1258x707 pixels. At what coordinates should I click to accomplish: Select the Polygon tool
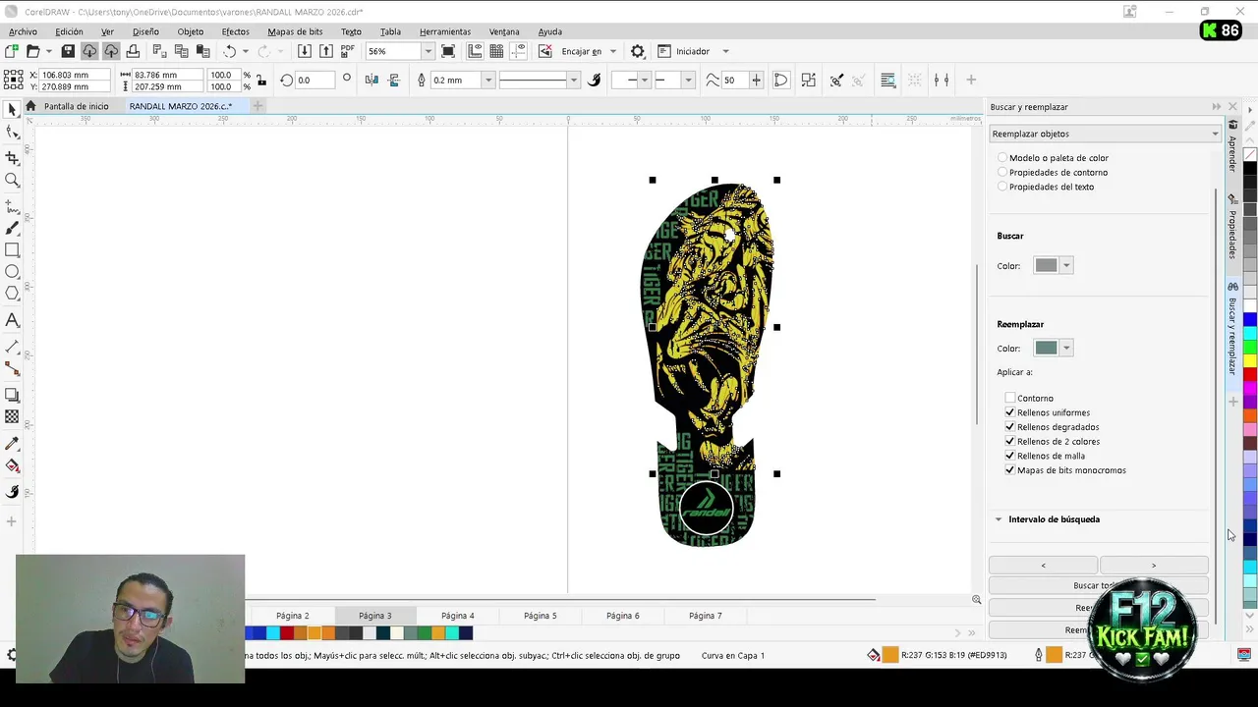pyautogui.click(x=12, y=294)
